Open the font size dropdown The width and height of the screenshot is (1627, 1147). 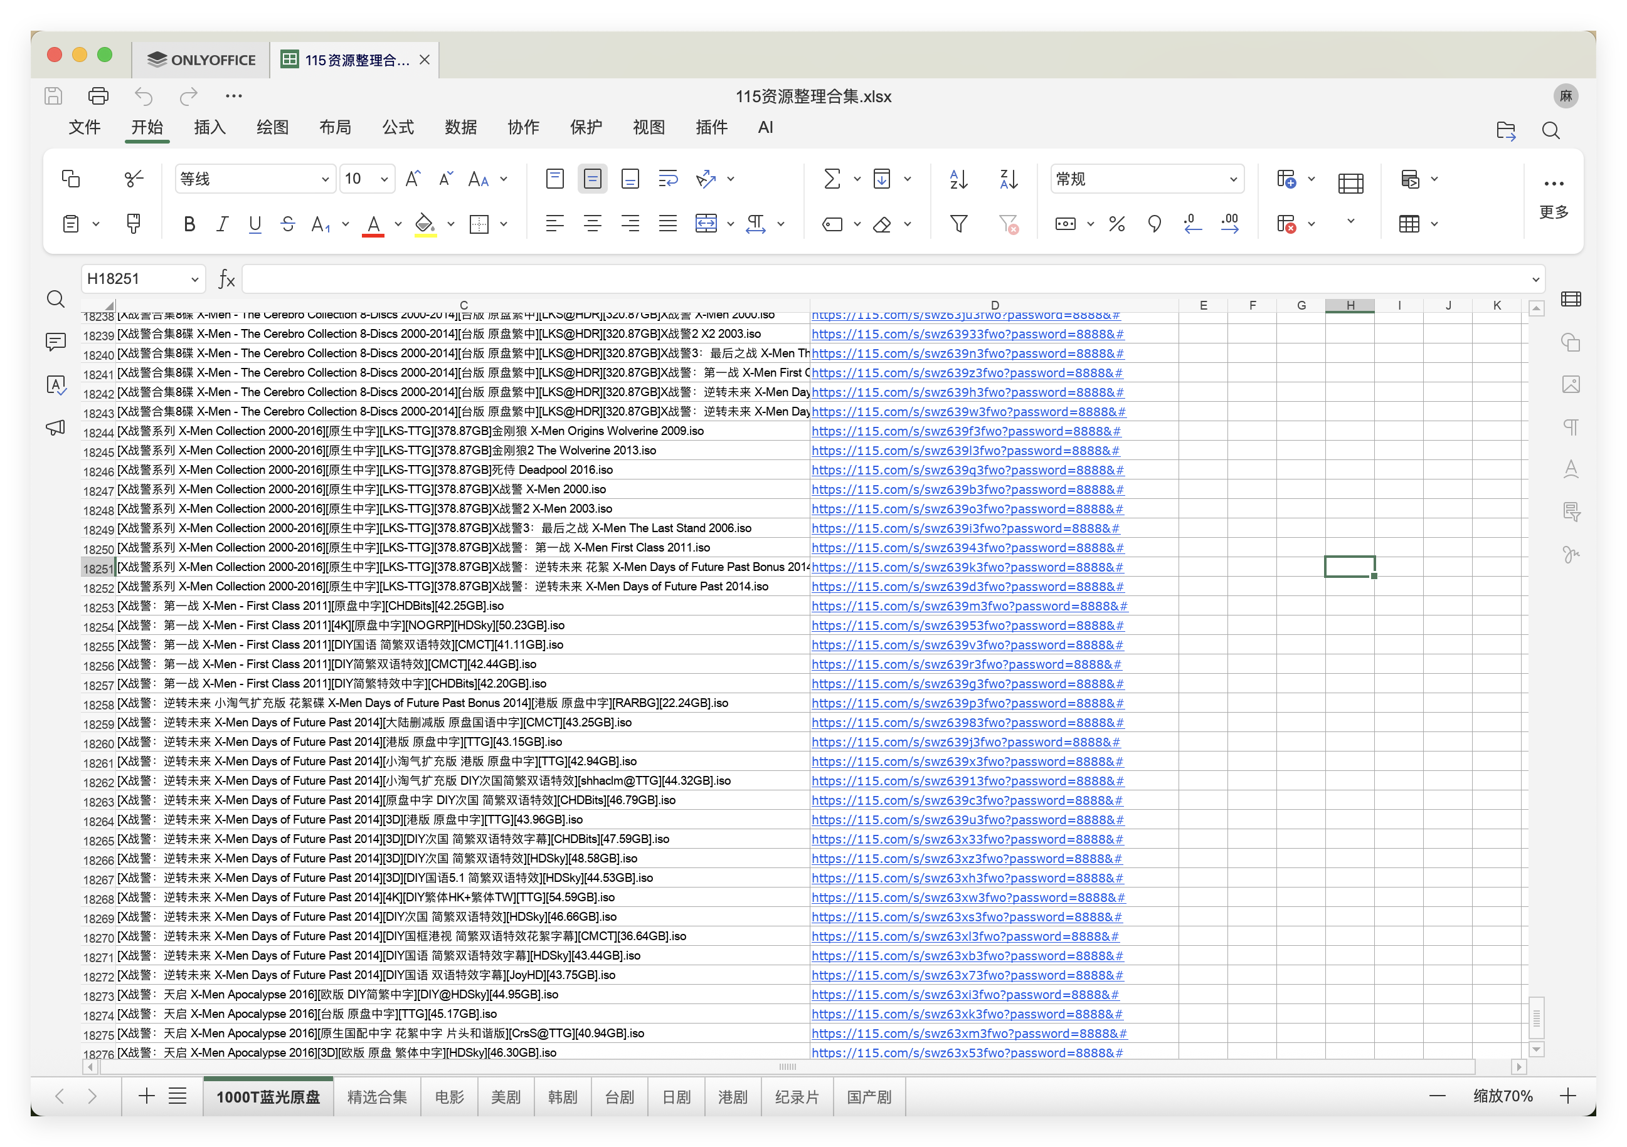tap(384, 179)
